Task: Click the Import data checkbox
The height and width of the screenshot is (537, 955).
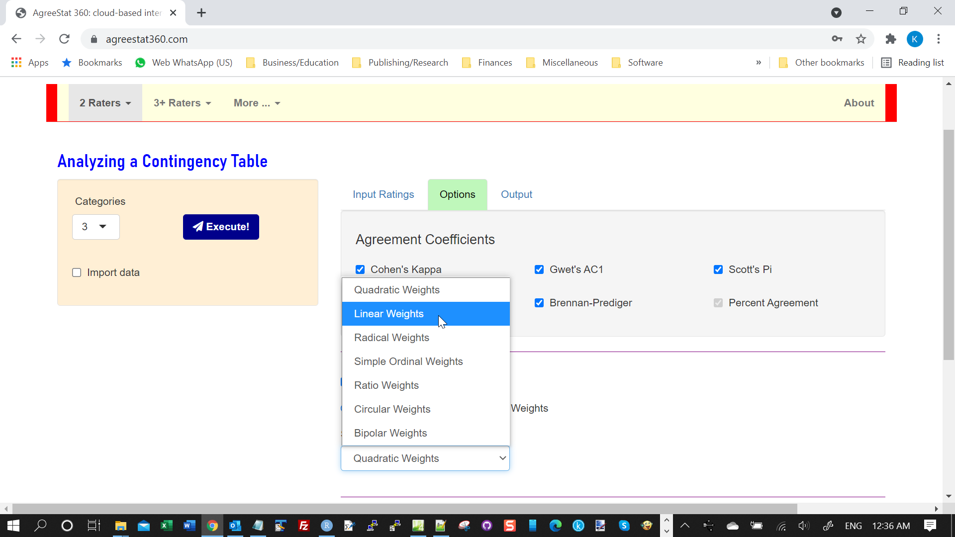Action: [x=78, y=272]
